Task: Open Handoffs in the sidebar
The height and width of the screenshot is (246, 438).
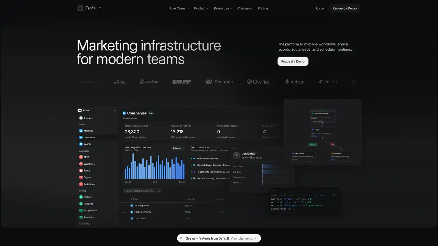Action: tap(86, 204)
